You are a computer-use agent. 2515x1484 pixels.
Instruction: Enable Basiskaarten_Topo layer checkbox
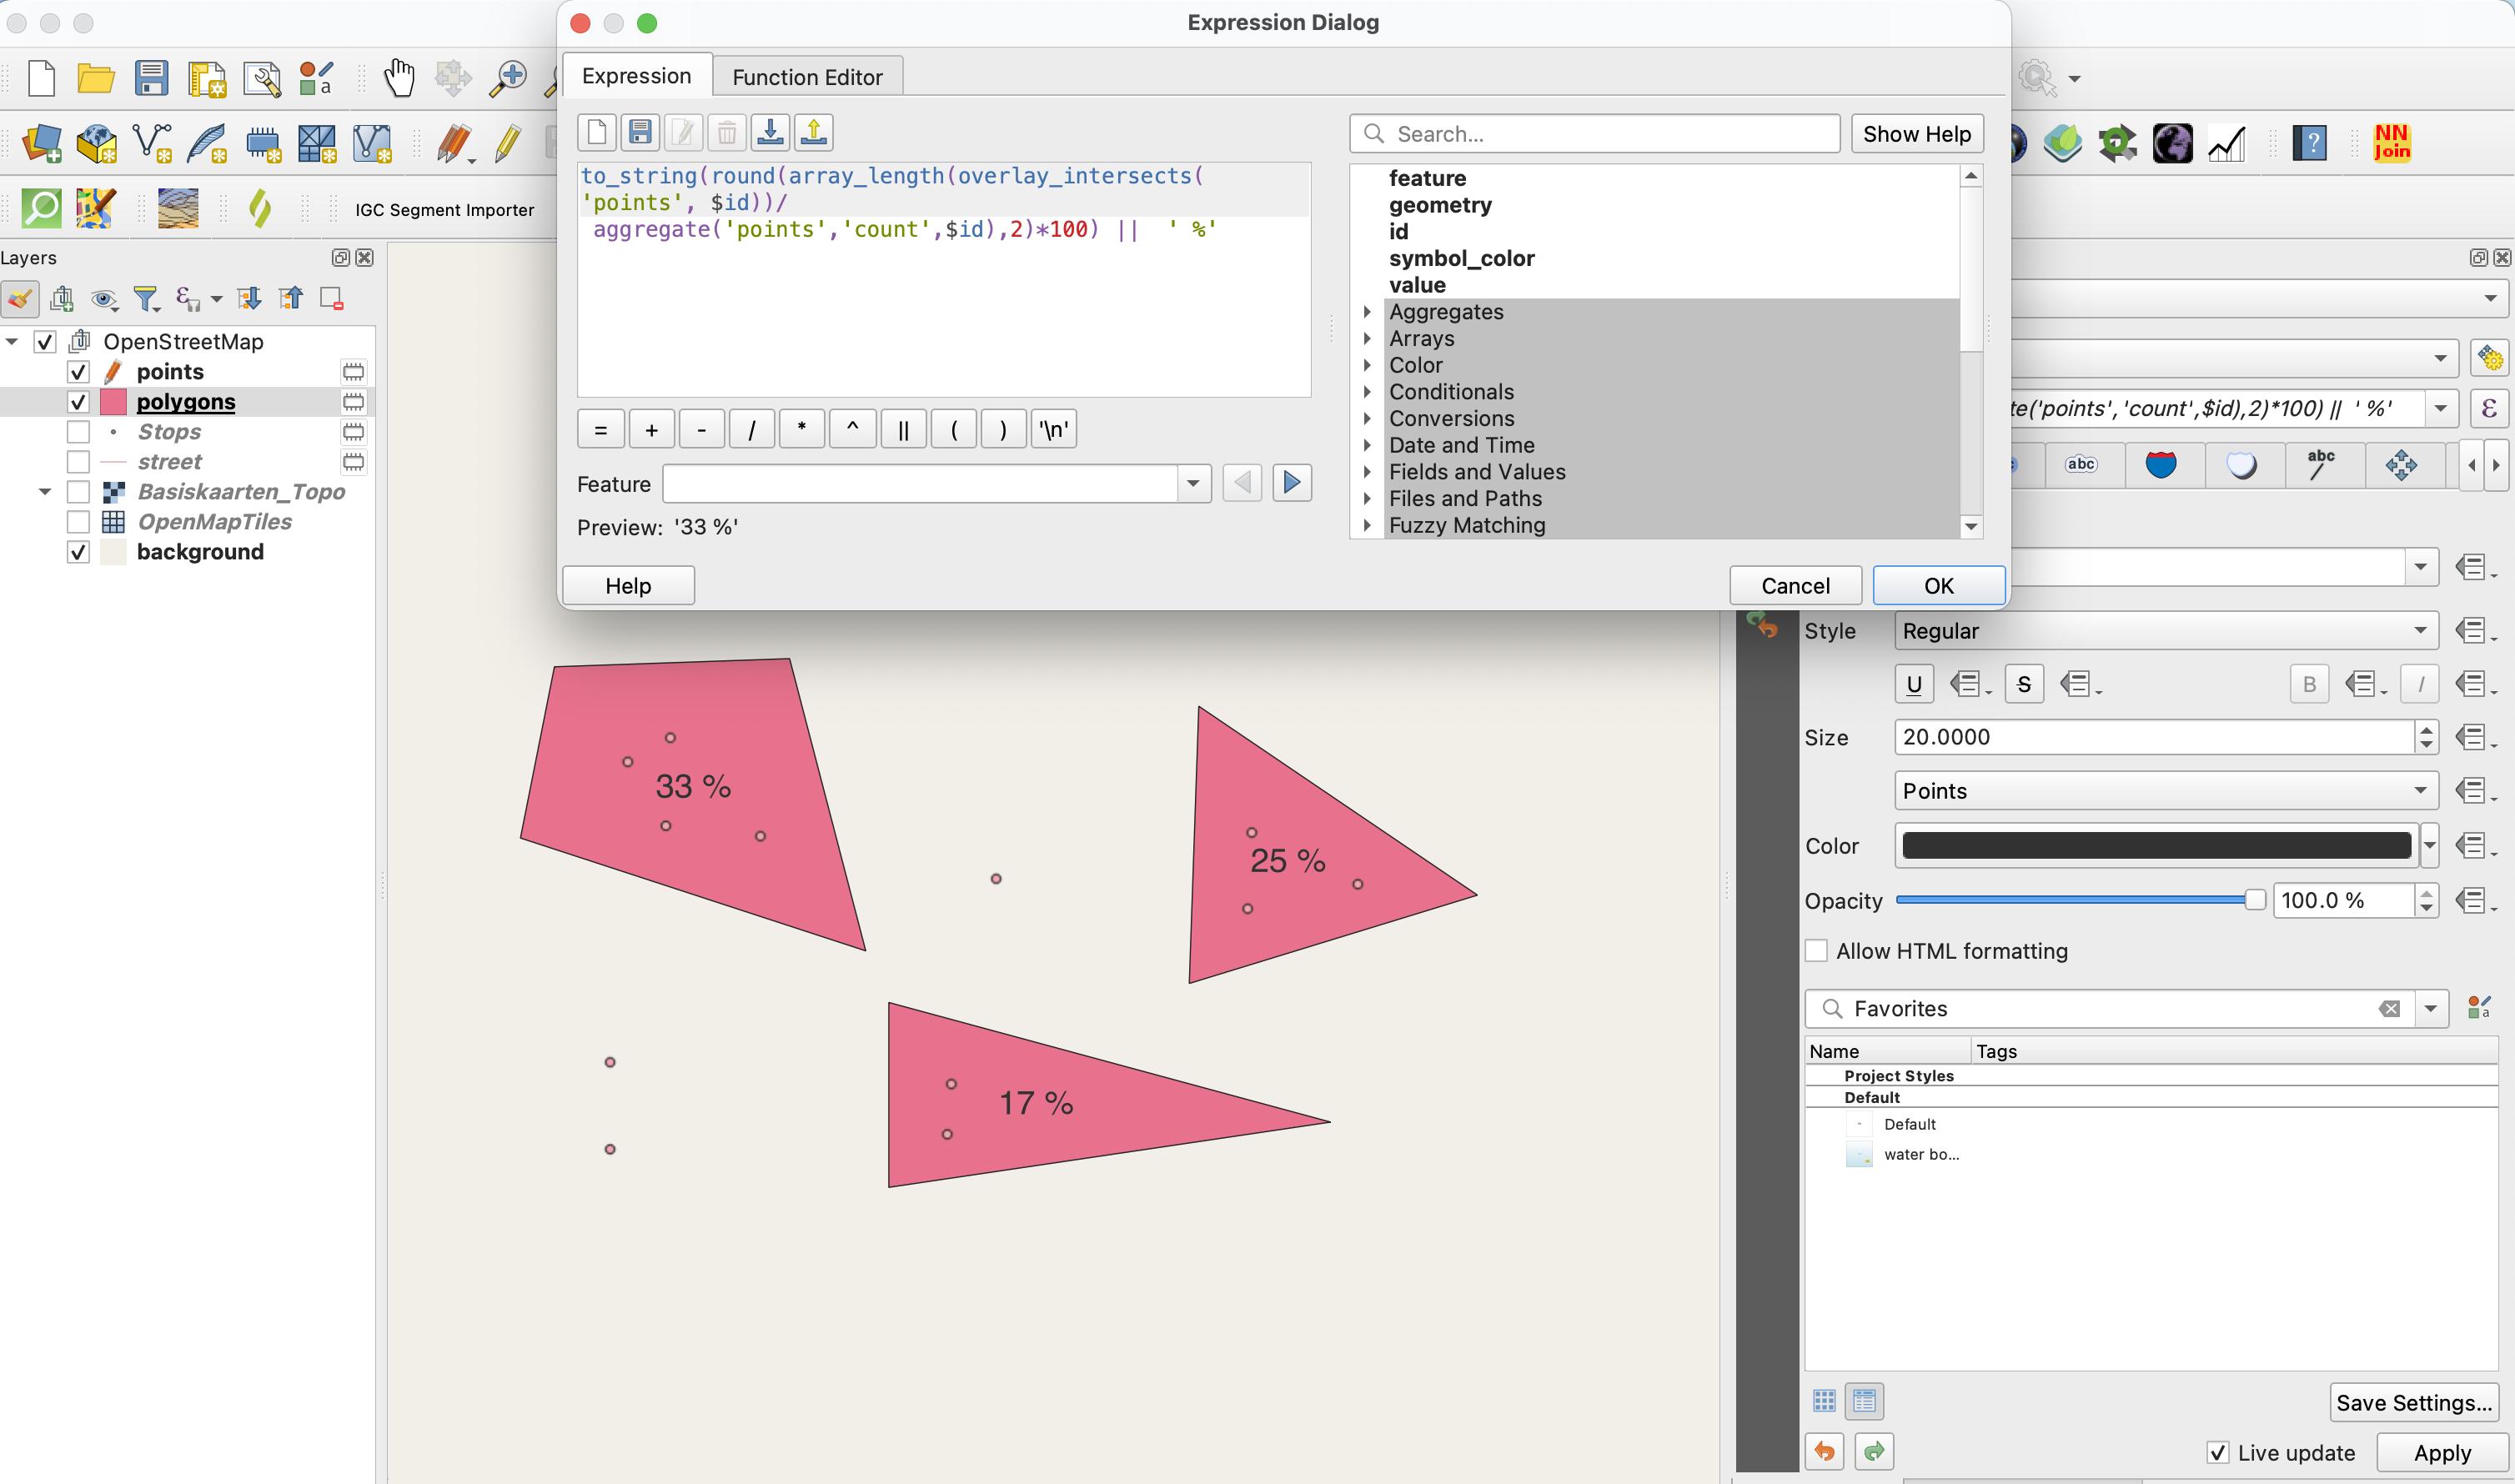click(x=78, y=492)
